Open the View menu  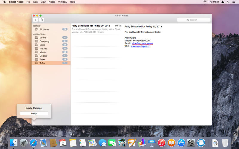point(43,2)
